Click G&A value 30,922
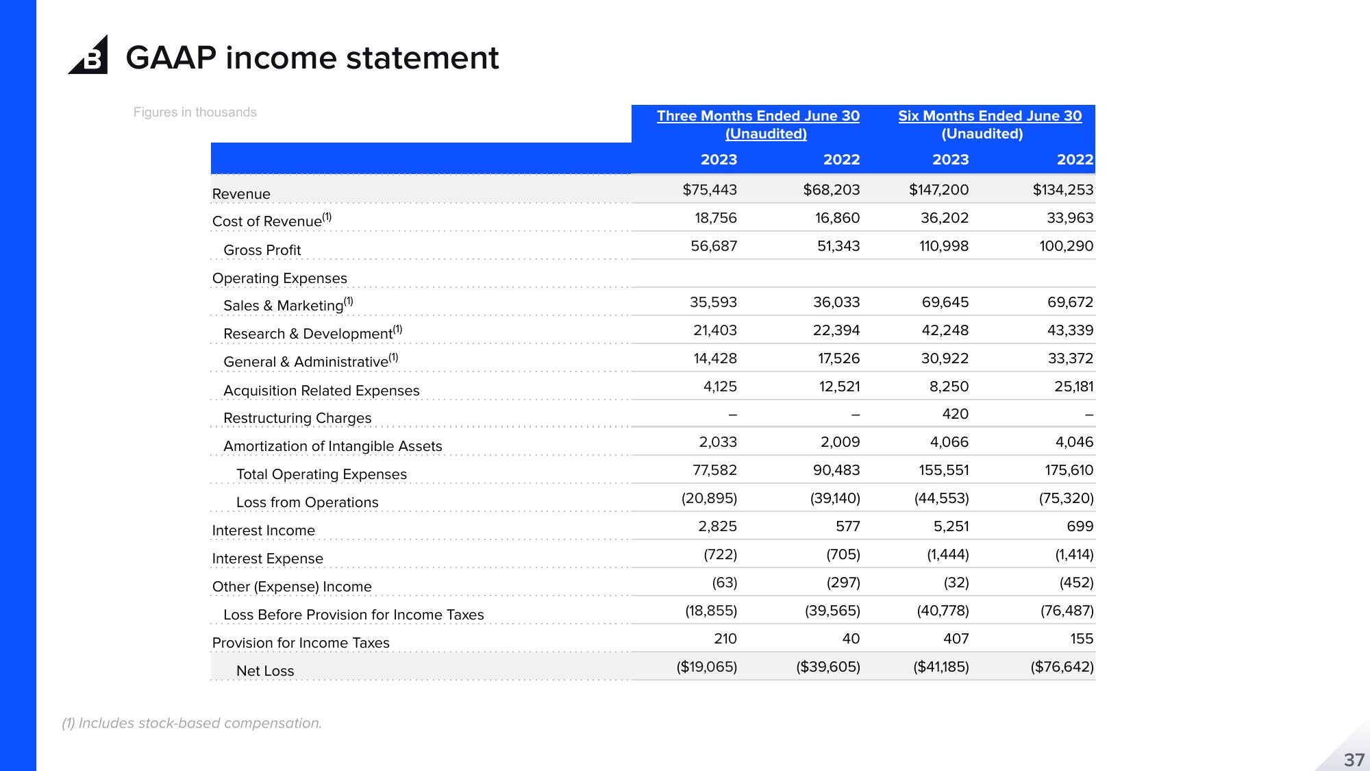1370x771 pixels. (x=945, y=358)
